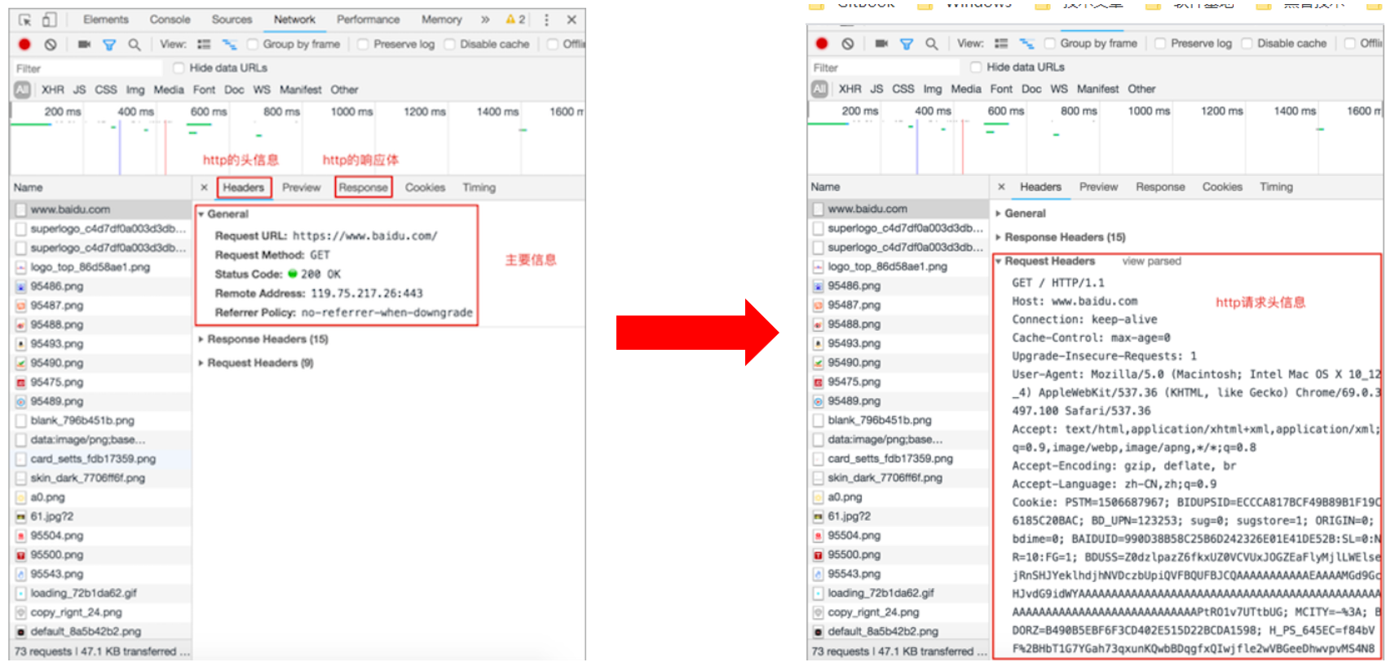This screenshot has height=671, width=1395.
Task: Open the Console tab
Action: point(170,20)
